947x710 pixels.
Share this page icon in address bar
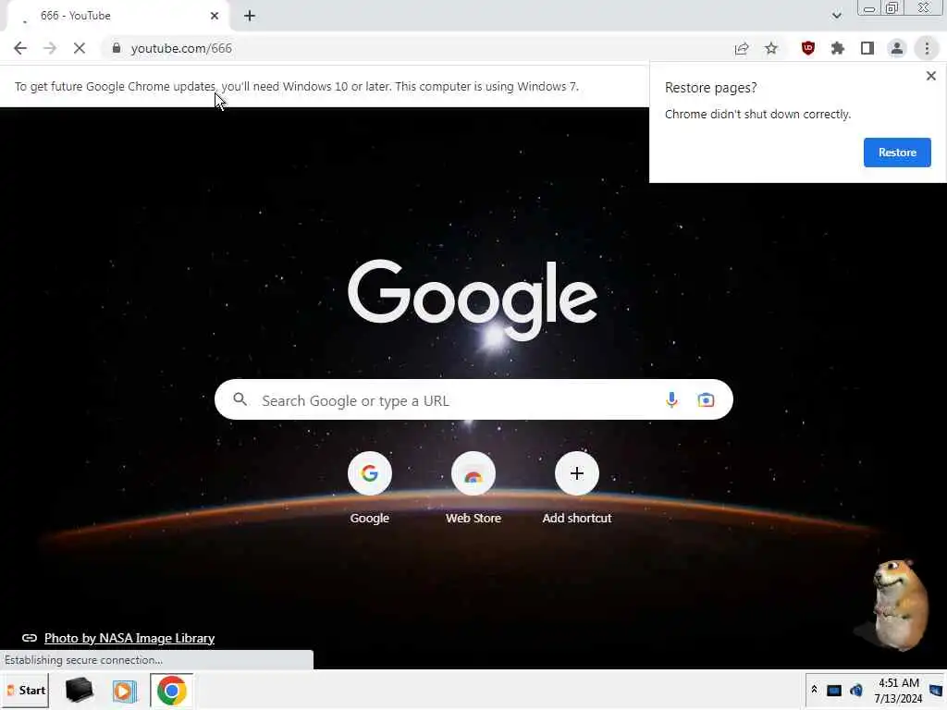tap(742, 48)
